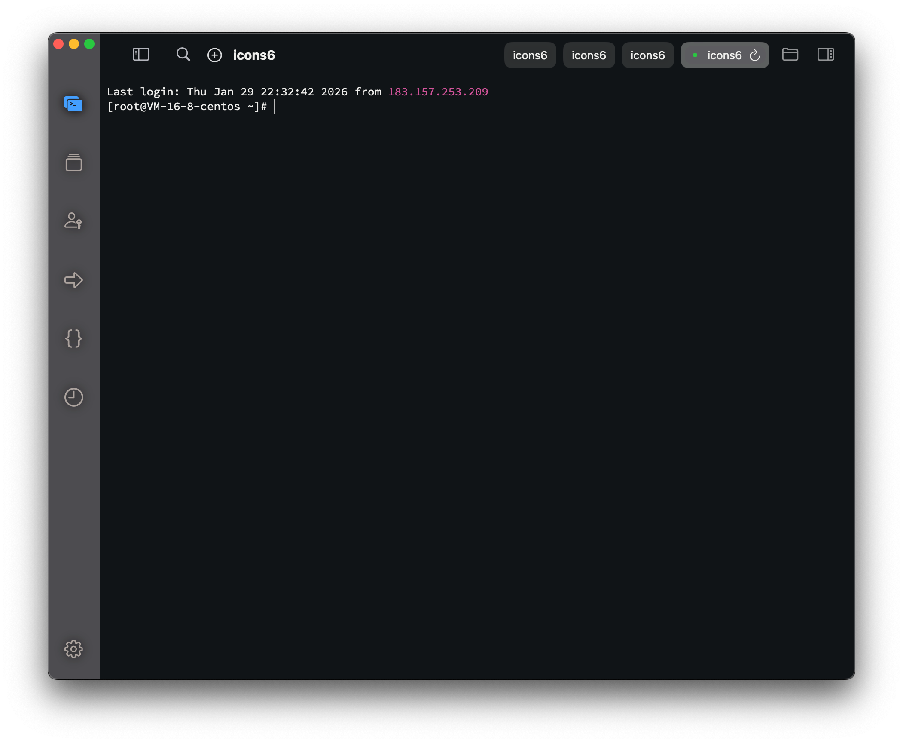Switch to the first icons6 tab
This screenshot has height=743, width=903.
530,55
